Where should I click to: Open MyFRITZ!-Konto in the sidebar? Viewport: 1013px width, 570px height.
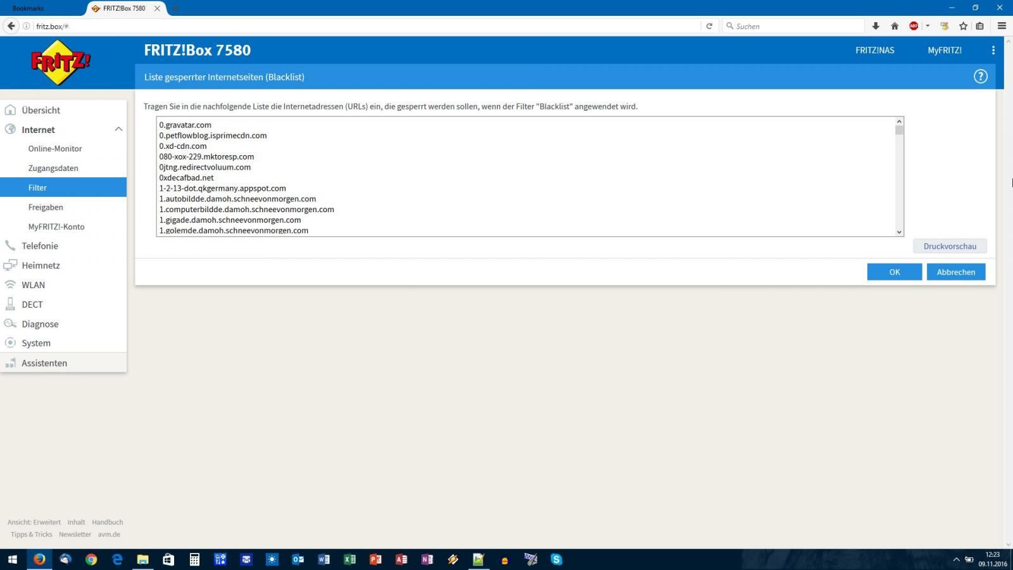56,227
